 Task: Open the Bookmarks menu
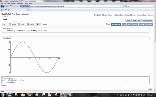(20, 3)
